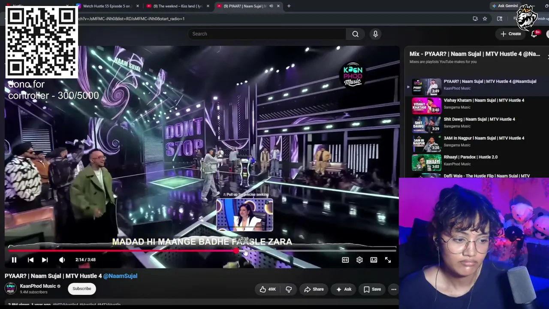Select the 'Shit Dawg | Naam Sujal' title
The width and height of the screenshot is (549, 309).
coord(479,119)
